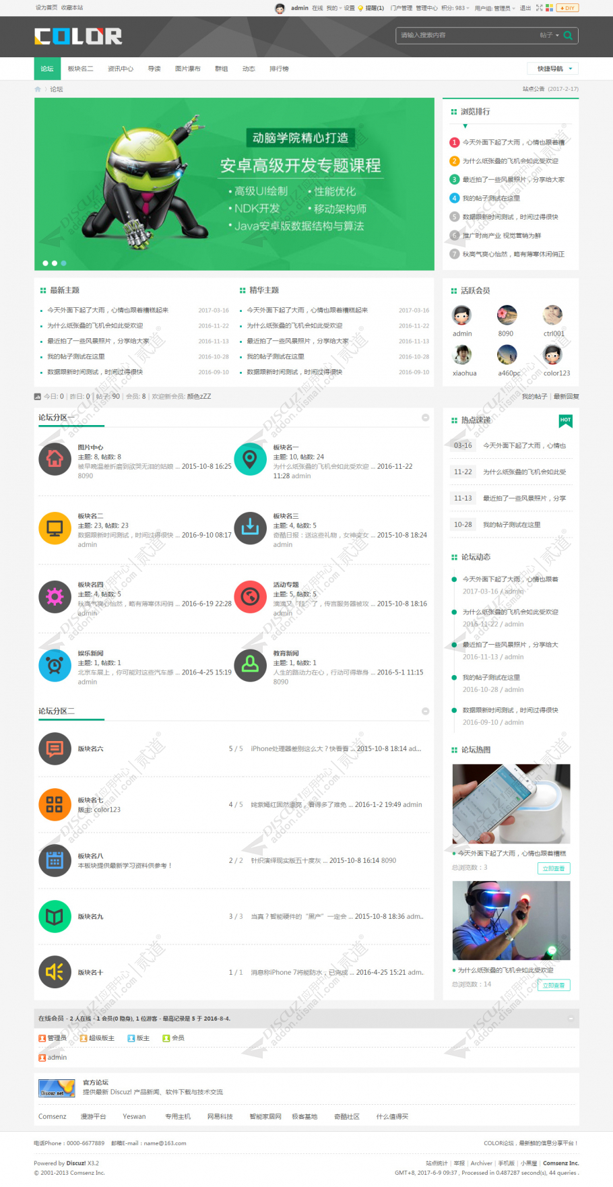This screenshot has width=613, height=1187.
Task: Open the 手机版 footer link
Action: pos(506,1163)
